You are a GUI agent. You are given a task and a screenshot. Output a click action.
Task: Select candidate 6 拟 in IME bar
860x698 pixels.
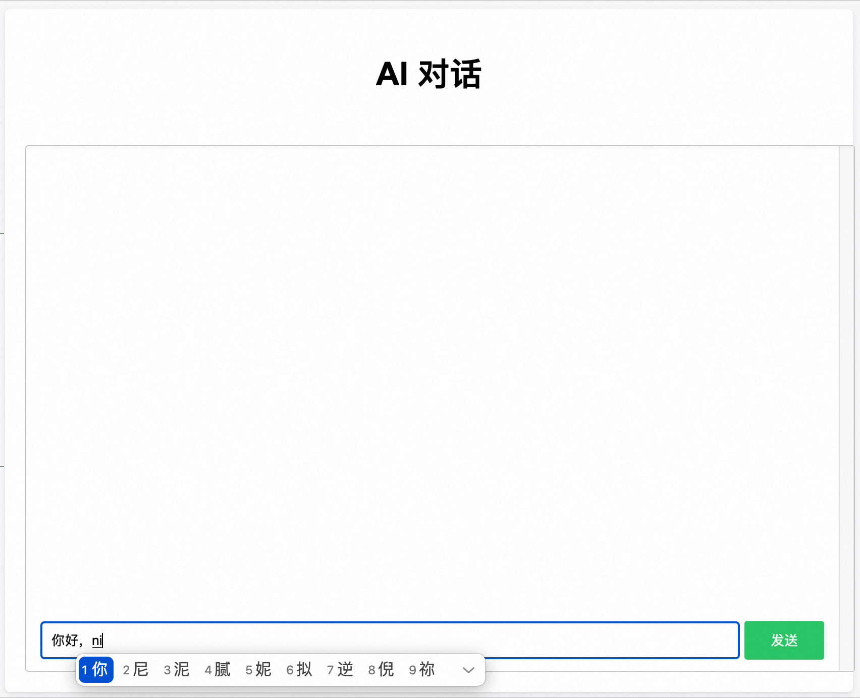tap(300, 671)
